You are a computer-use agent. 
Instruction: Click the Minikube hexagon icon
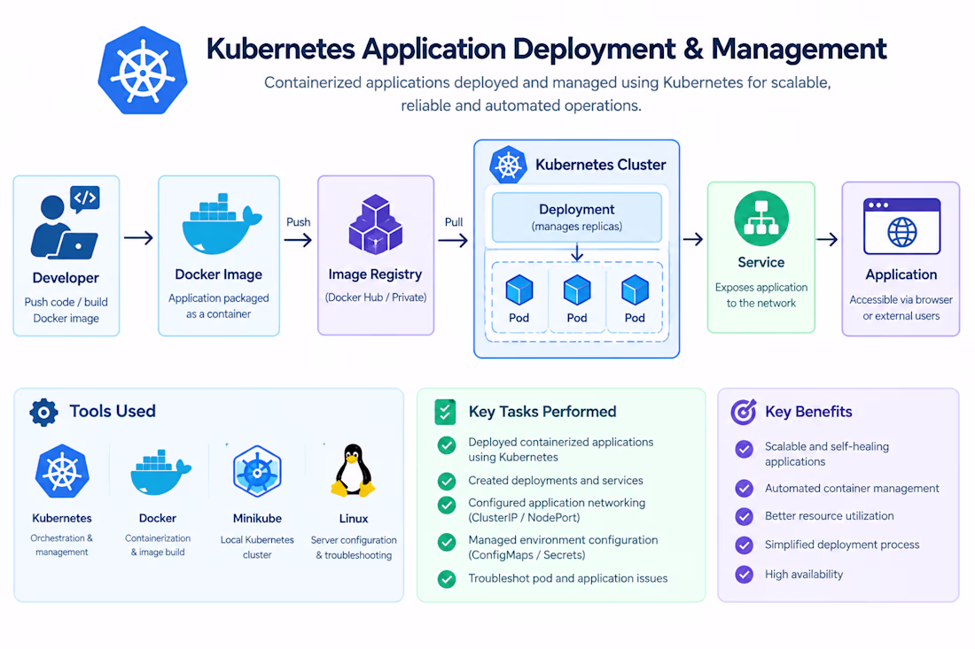pos(257,471)
